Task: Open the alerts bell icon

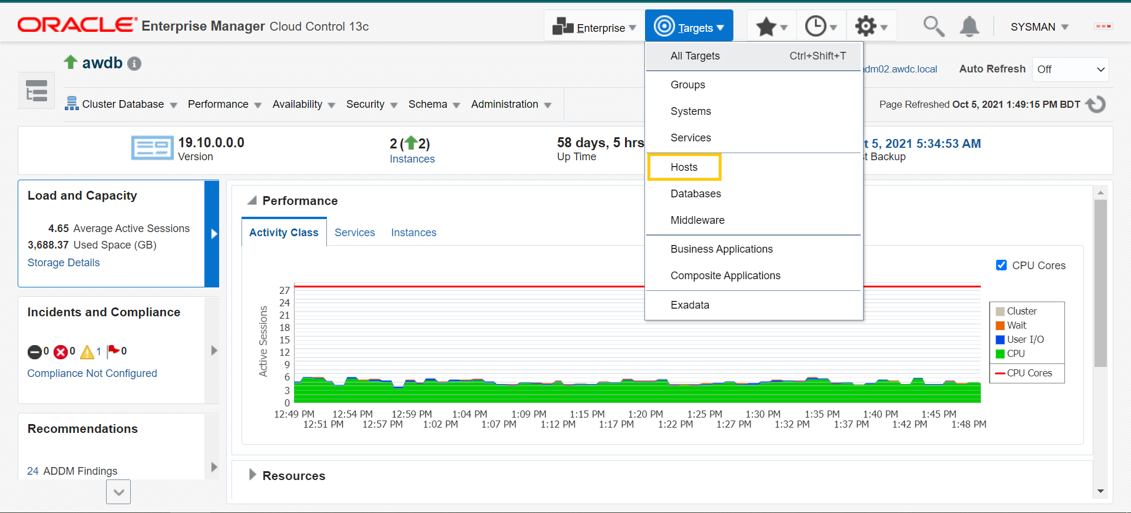Action: coord(970,27)
